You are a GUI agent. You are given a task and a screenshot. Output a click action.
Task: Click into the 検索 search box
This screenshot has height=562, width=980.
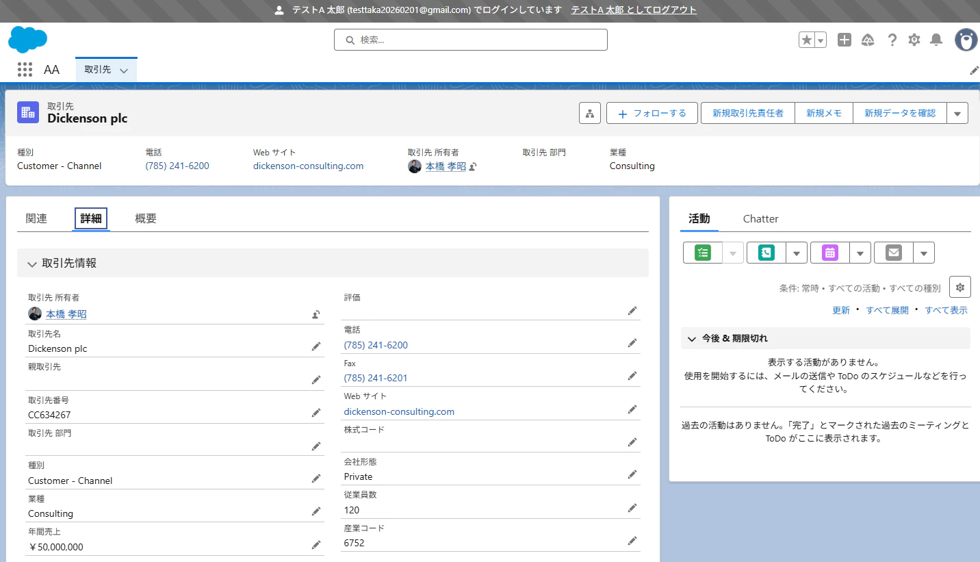[x=471, y=40]
